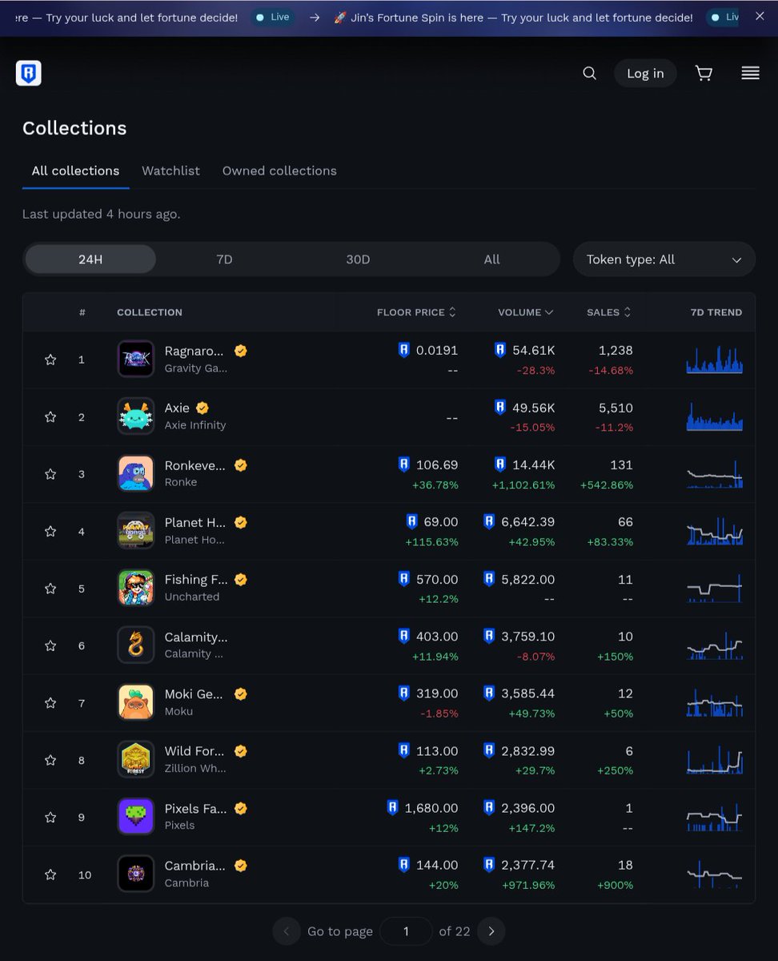Viewport: 778px width, 961px height.
Task: Click Ronin token icon beside 54.61K
Action: tap(500, 350)
